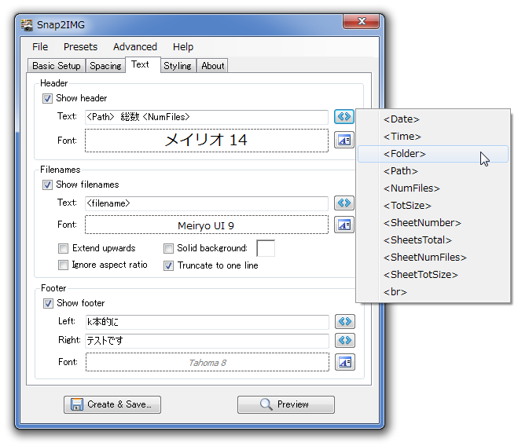
Task: Click the Create & Save button
Action: [x=112, y=404]
